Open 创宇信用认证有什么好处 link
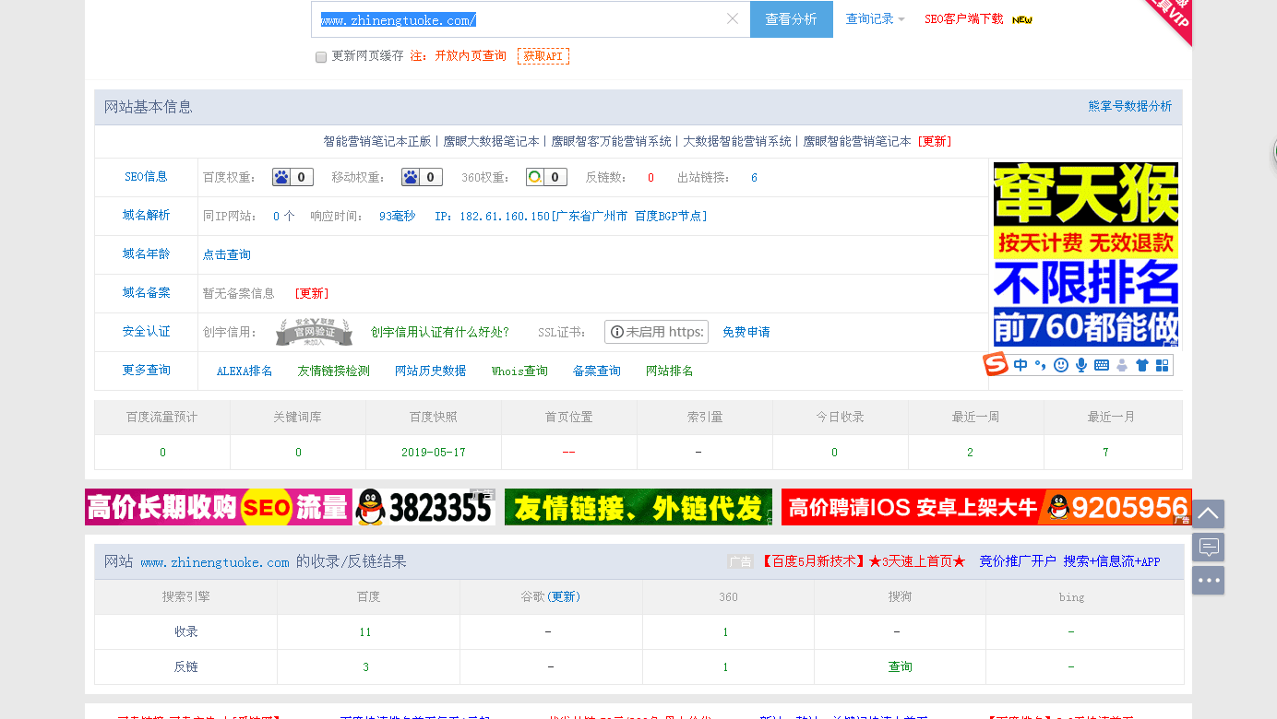This screenshot has height=719, width=1277. coord(440,332)
